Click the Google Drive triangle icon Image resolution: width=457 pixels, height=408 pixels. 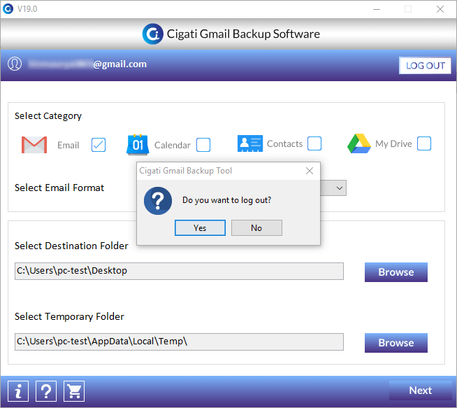(x=358, y=143)
